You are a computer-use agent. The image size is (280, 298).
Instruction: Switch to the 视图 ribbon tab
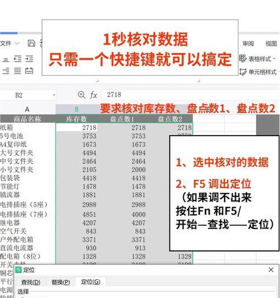[x=271, y=44]
